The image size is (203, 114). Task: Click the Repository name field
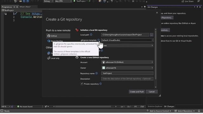[127, 73]
